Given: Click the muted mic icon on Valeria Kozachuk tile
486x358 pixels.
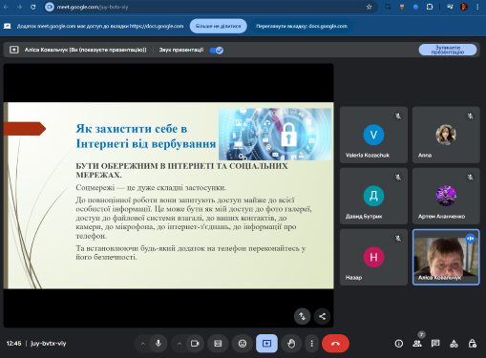Looking at the screenshot, I should [398, 116].
